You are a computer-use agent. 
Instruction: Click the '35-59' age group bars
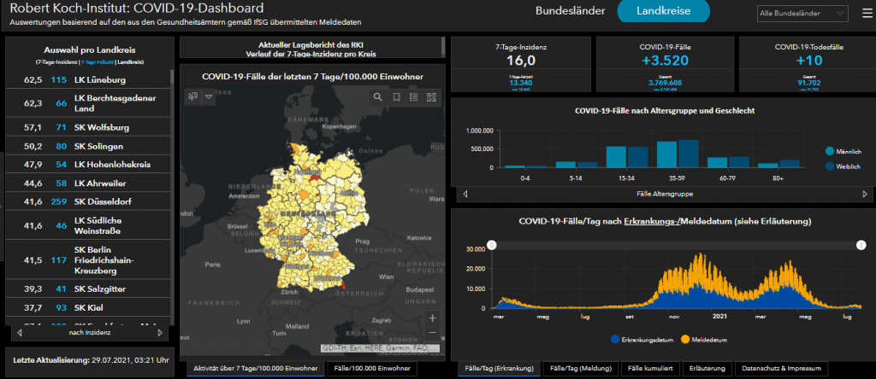pyautogui.click(x=678, y=154)
